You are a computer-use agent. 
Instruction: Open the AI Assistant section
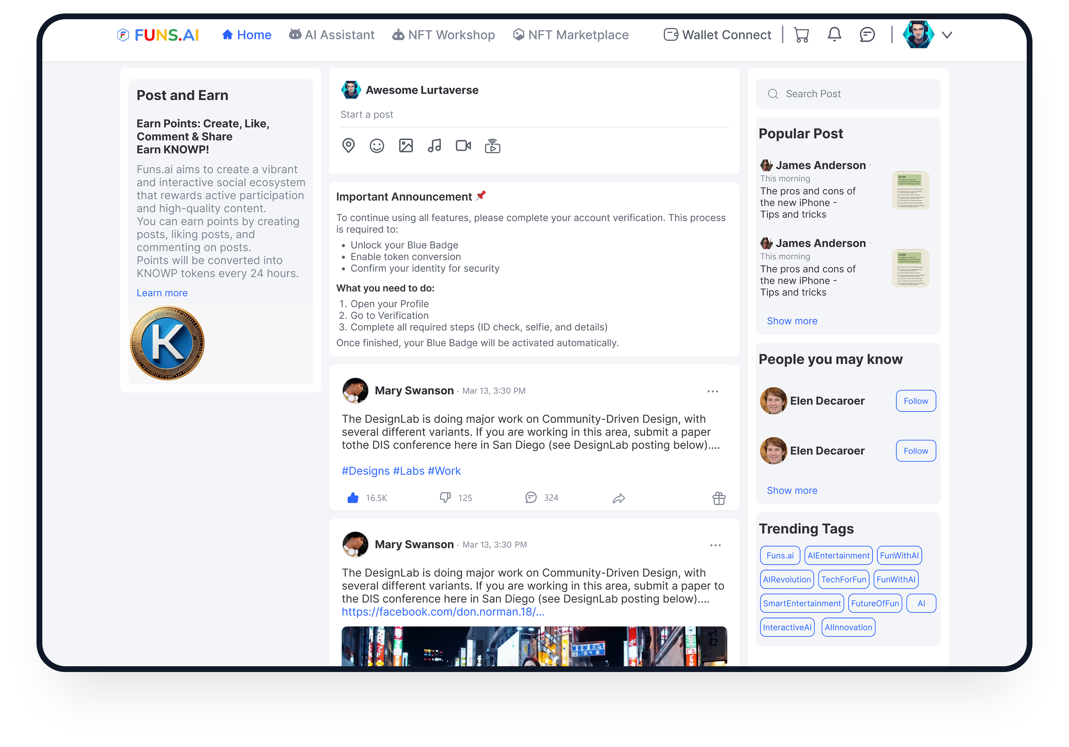[332, 35]
